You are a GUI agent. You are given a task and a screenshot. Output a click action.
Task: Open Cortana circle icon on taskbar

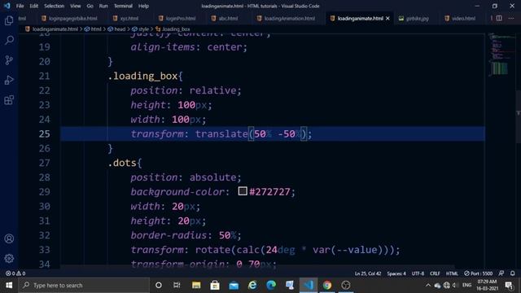pyautogui.click(x=159, y=285)
